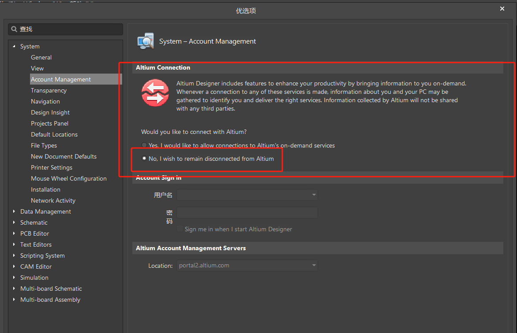
Task: Enable Sign me in at startup checkbox
Action: click(180, 229)
